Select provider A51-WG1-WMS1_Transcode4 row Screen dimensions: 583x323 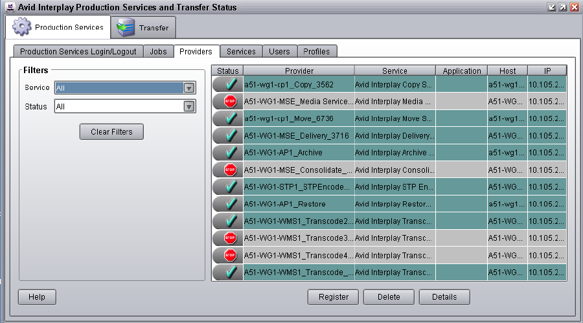pos(299,255)
